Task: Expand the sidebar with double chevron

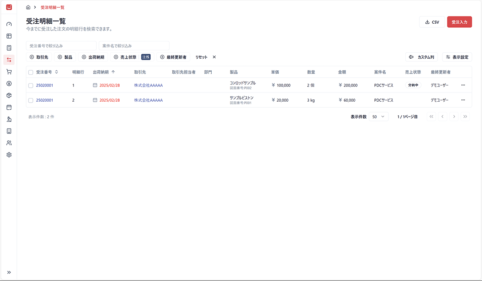Action: pyautogui.click(x=9, y=272)
